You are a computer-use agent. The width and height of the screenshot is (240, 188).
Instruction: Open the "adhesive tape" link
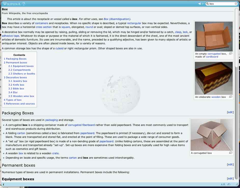(x=10, y=36)
